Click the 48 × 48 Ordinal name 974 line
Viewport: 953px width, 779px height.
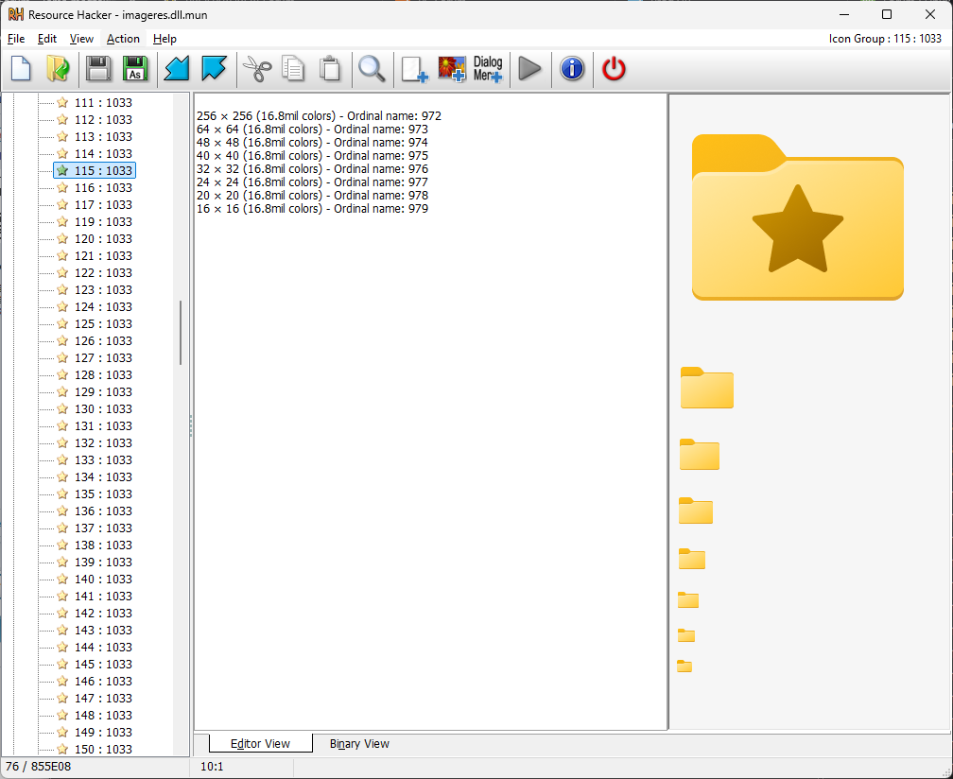(312, 143)
